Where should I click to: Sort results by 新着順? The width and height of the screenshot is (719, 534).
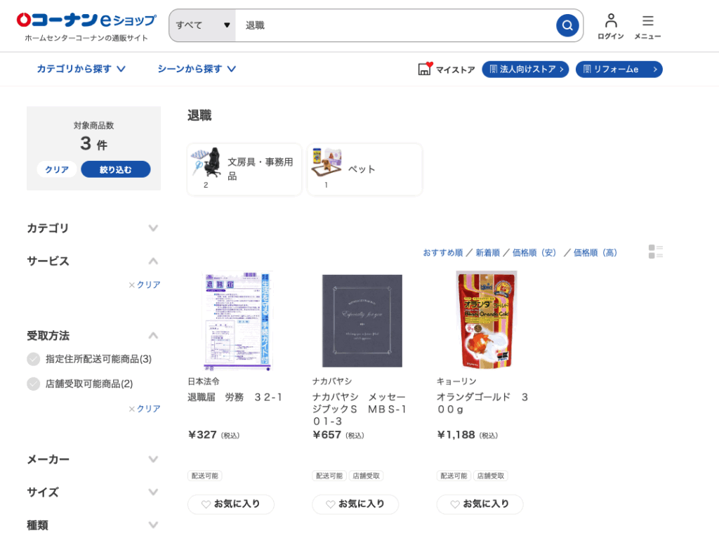tap(487, 253)
